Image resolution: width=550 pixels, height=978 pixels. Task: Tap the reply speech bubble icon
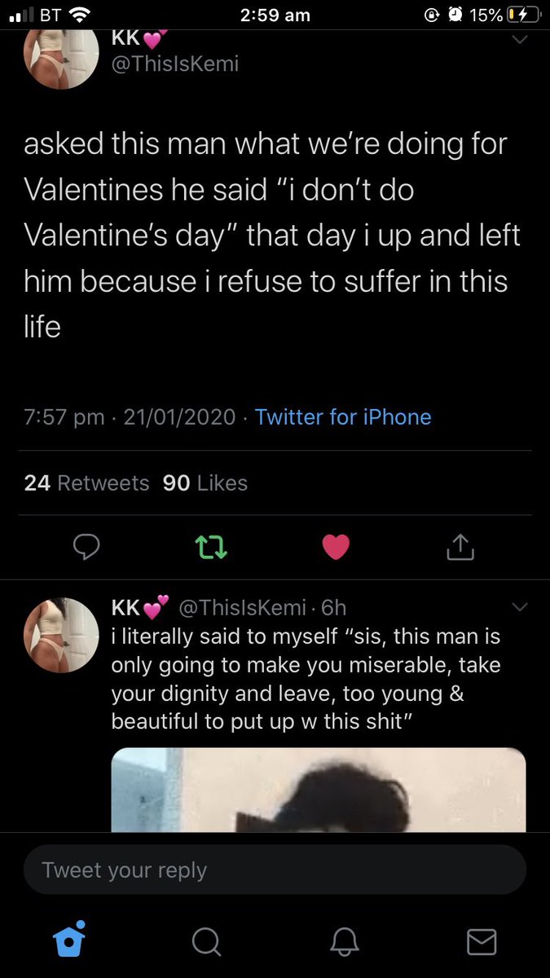tap(86, 548)
